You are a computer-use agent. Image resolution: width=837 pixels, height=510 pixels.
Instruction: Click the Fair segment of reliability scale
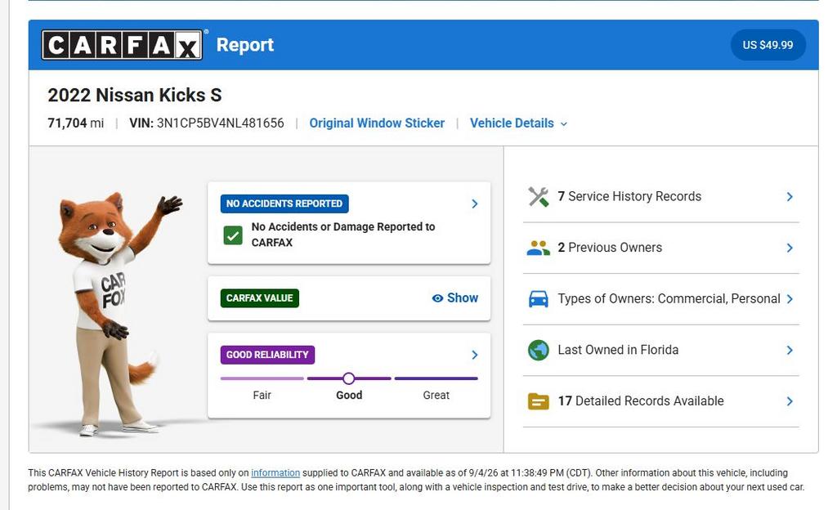[x=262, y=378]
